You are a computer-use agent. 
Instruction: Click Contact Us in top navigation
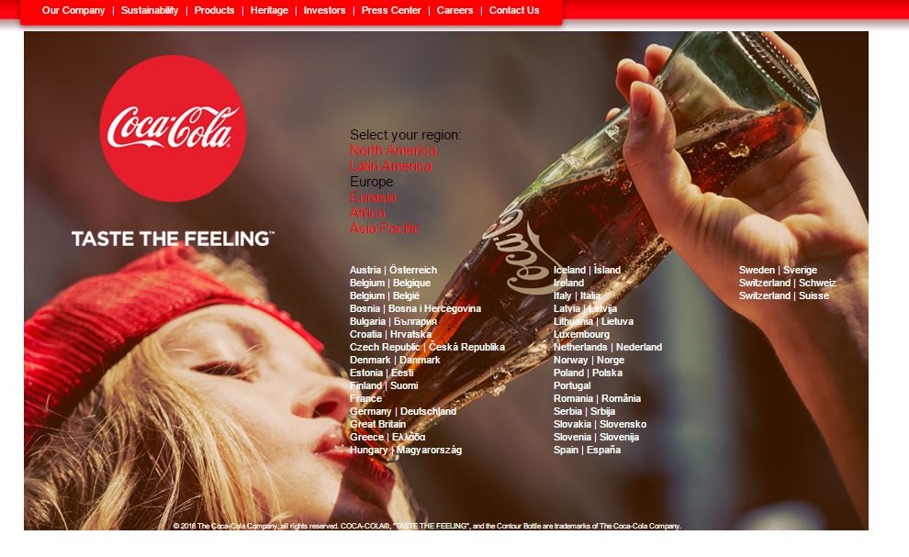pos(514,10)
